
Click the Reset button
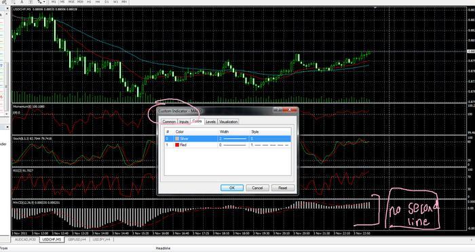coord(283,188)
